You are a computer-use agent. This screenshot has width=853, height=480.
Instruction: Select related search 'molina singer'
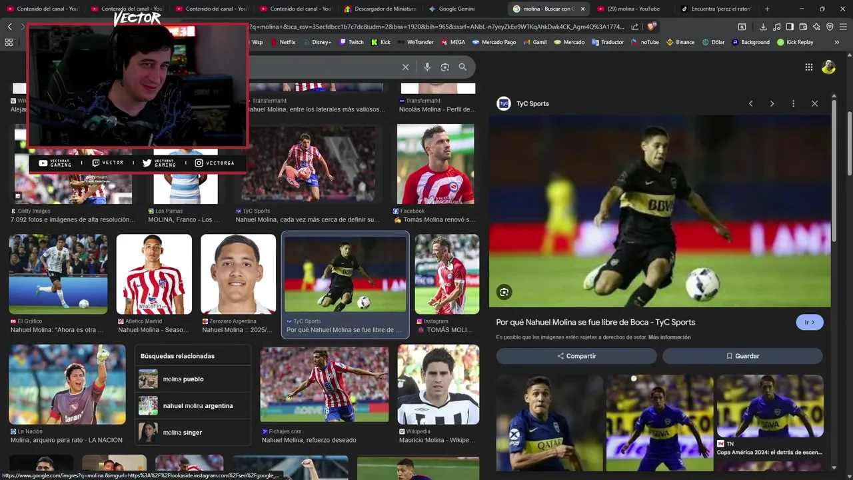[193, 432]
